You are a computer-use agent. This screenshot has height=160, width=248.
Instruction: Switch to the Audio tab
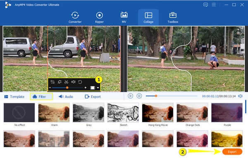[x=66, y=97]
